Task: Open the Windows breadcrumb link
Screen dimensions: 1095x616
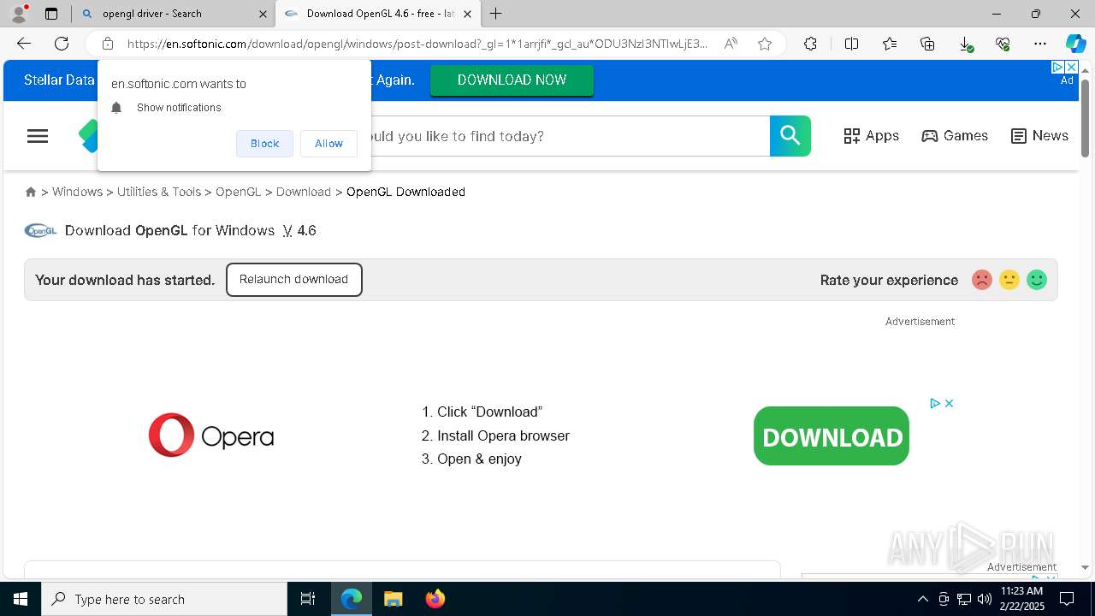Action: pos(77,192)
